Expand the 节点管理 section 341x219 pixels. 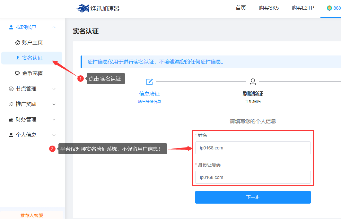coord(54,89)
